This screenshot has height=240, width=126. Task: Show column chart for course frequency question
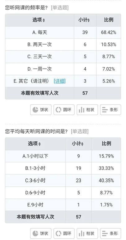pyautogui.click(x=87, y=109)
